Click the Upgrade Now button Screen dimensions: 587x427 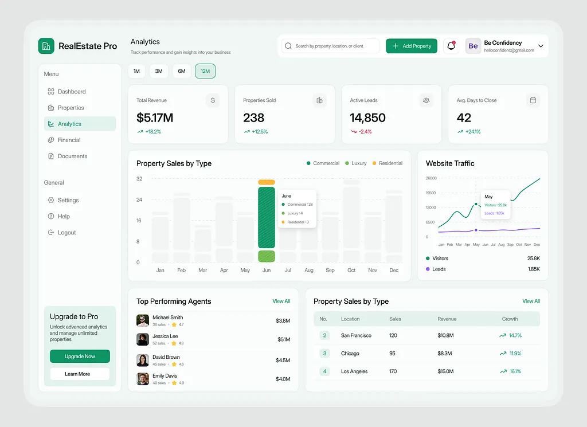click(80, 357)
